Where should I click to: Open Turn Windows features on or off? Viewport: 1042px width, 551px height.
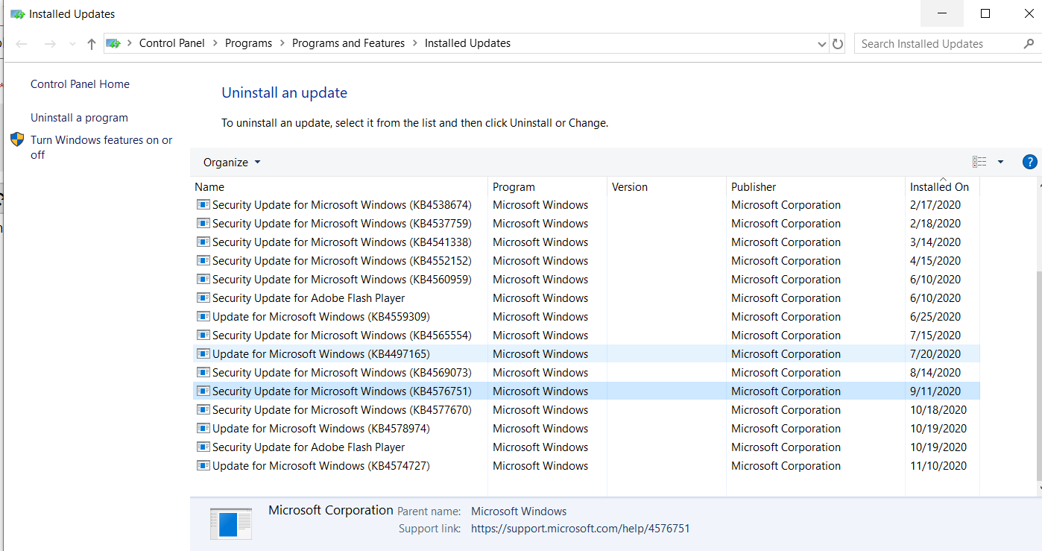101,147
